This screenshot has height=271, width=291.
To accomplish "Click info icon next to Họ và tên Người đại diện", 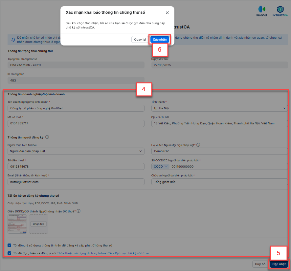I will 198,145.
